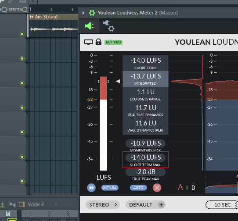Mute the sixth playlist track
This screenshot has width=238, height=221.
pyautogui.click(x=22, y=157)
